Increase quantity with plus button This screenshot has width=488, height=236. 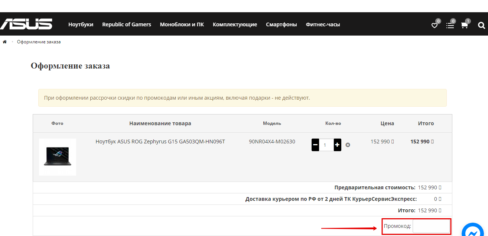(x=337, y=145)
